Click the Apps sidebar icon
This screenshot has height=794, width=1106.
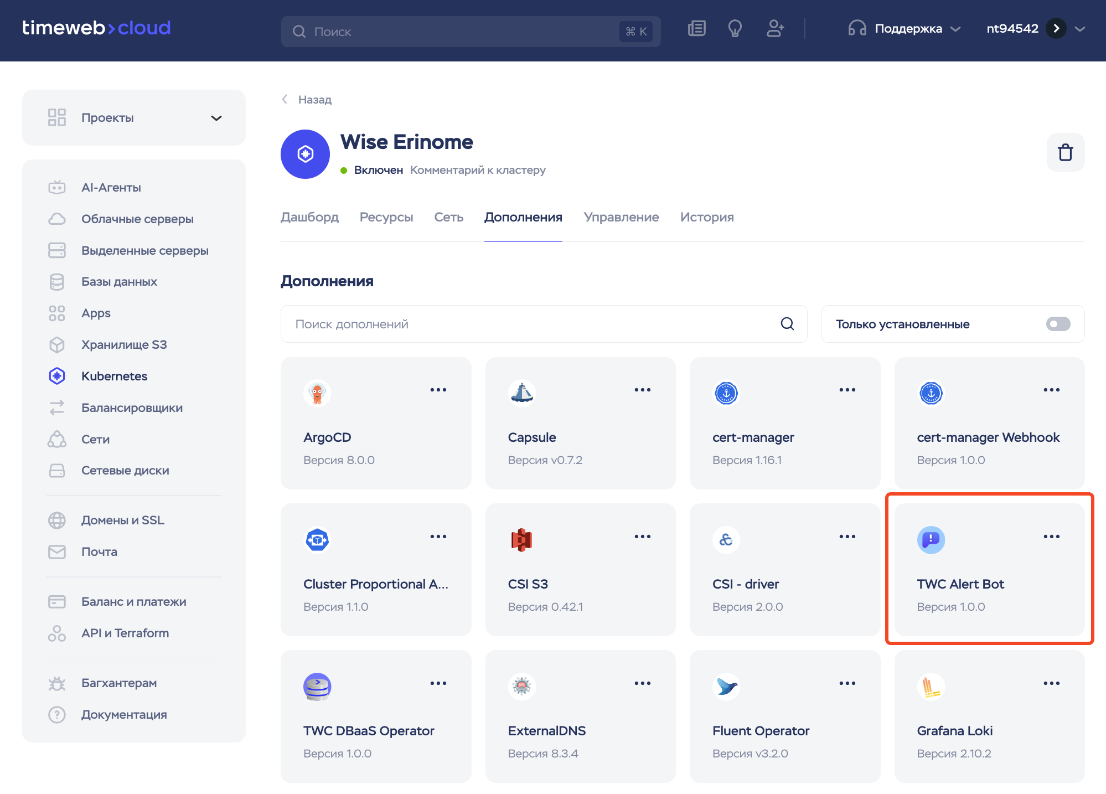(x=57, y=313)
